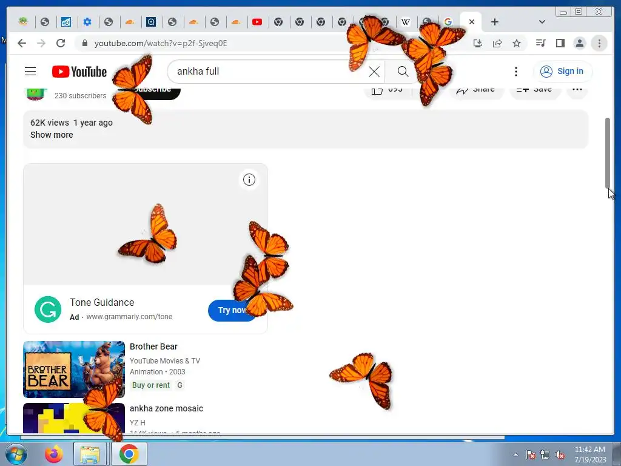621x466 pixels.
Task: Click the install/download icon in the address bar
Action: (x=478, y=43)
